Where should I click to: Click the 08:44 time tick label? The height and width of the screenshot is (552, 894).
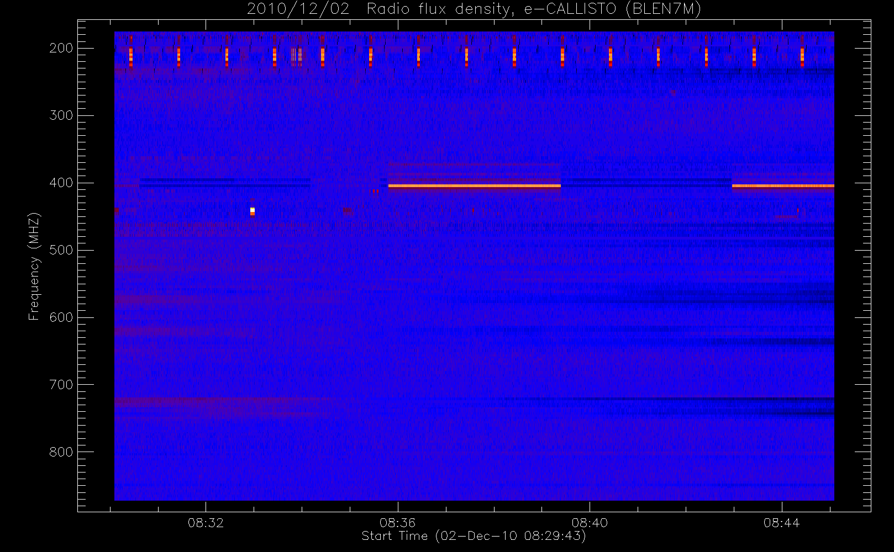pyautogui.click(x=781, y=523)
